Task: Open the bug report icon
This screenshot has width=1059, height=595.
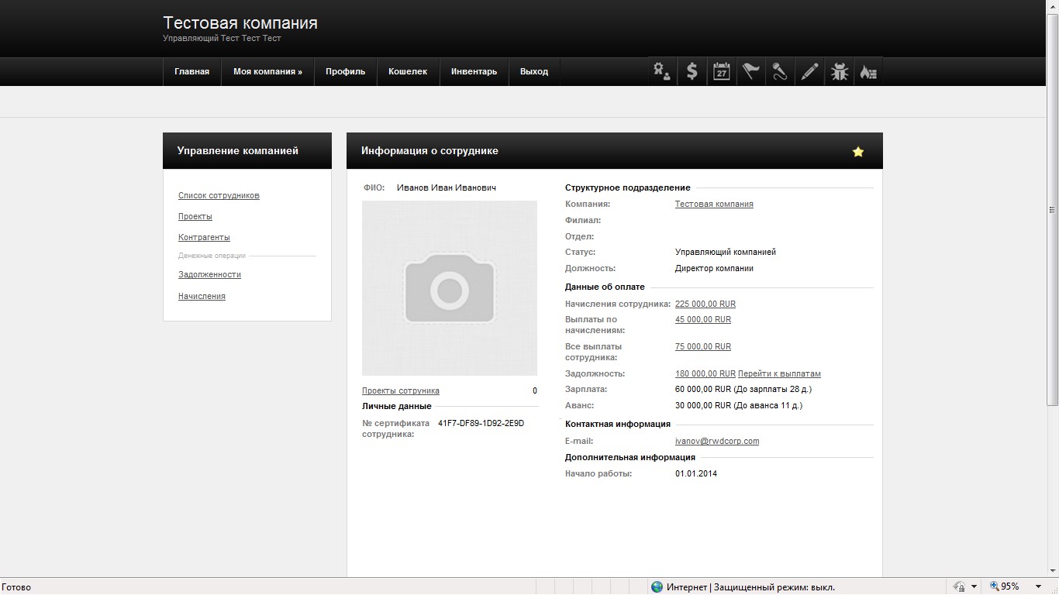Action: click(839, 71)
